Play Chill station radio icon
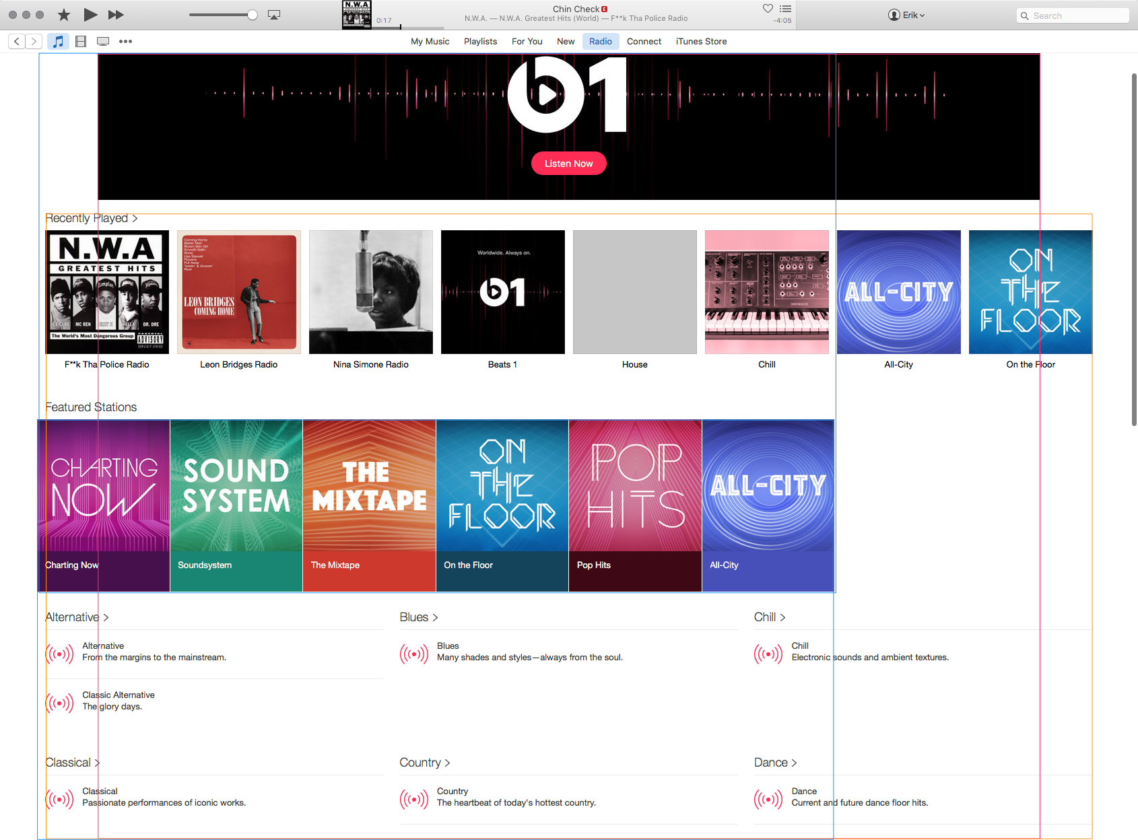The height and width of the screenshot is (840, 1138). point(768,654)
